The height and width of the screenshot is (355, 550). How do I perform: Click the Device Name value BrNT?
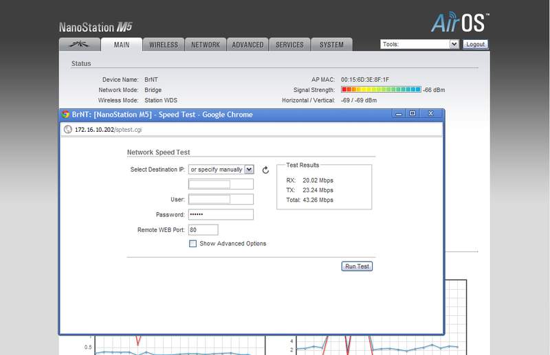151,80
